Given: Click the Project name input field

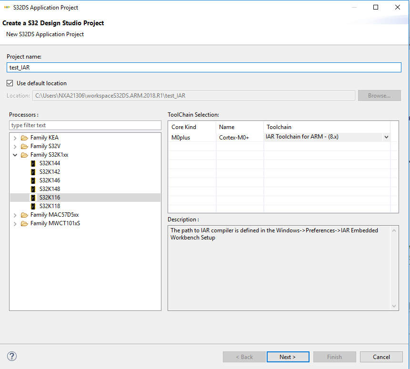Looking at the screenshot, I should click(x=204, y=68).
